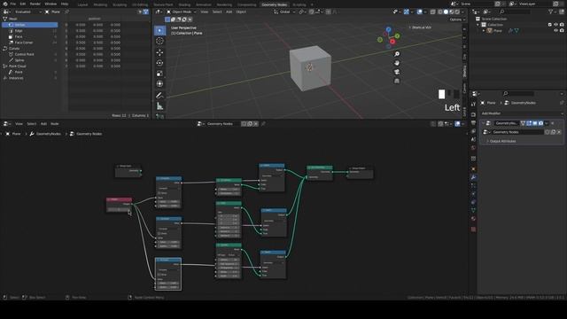
Task: Open the Object Data mesh properties tab
Action: [473, 210]
